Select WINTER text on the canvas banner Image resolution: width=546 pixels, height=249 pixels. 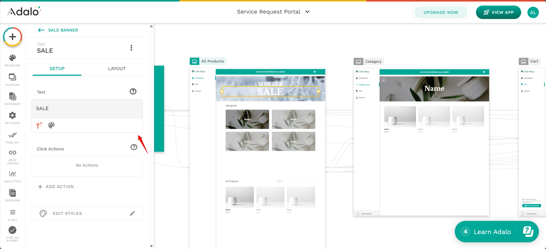[x=270, y=84]
